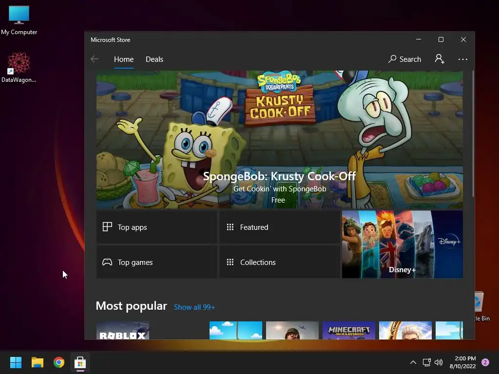Open the Minecraft game thumbnail
This screenshot has width=499, height=374.
click(349, 331)
